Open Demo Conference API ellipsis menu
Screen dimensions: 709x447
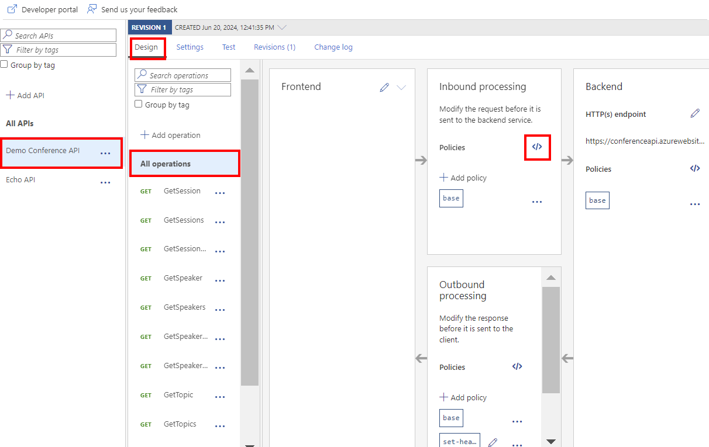(x=105, y=153)
